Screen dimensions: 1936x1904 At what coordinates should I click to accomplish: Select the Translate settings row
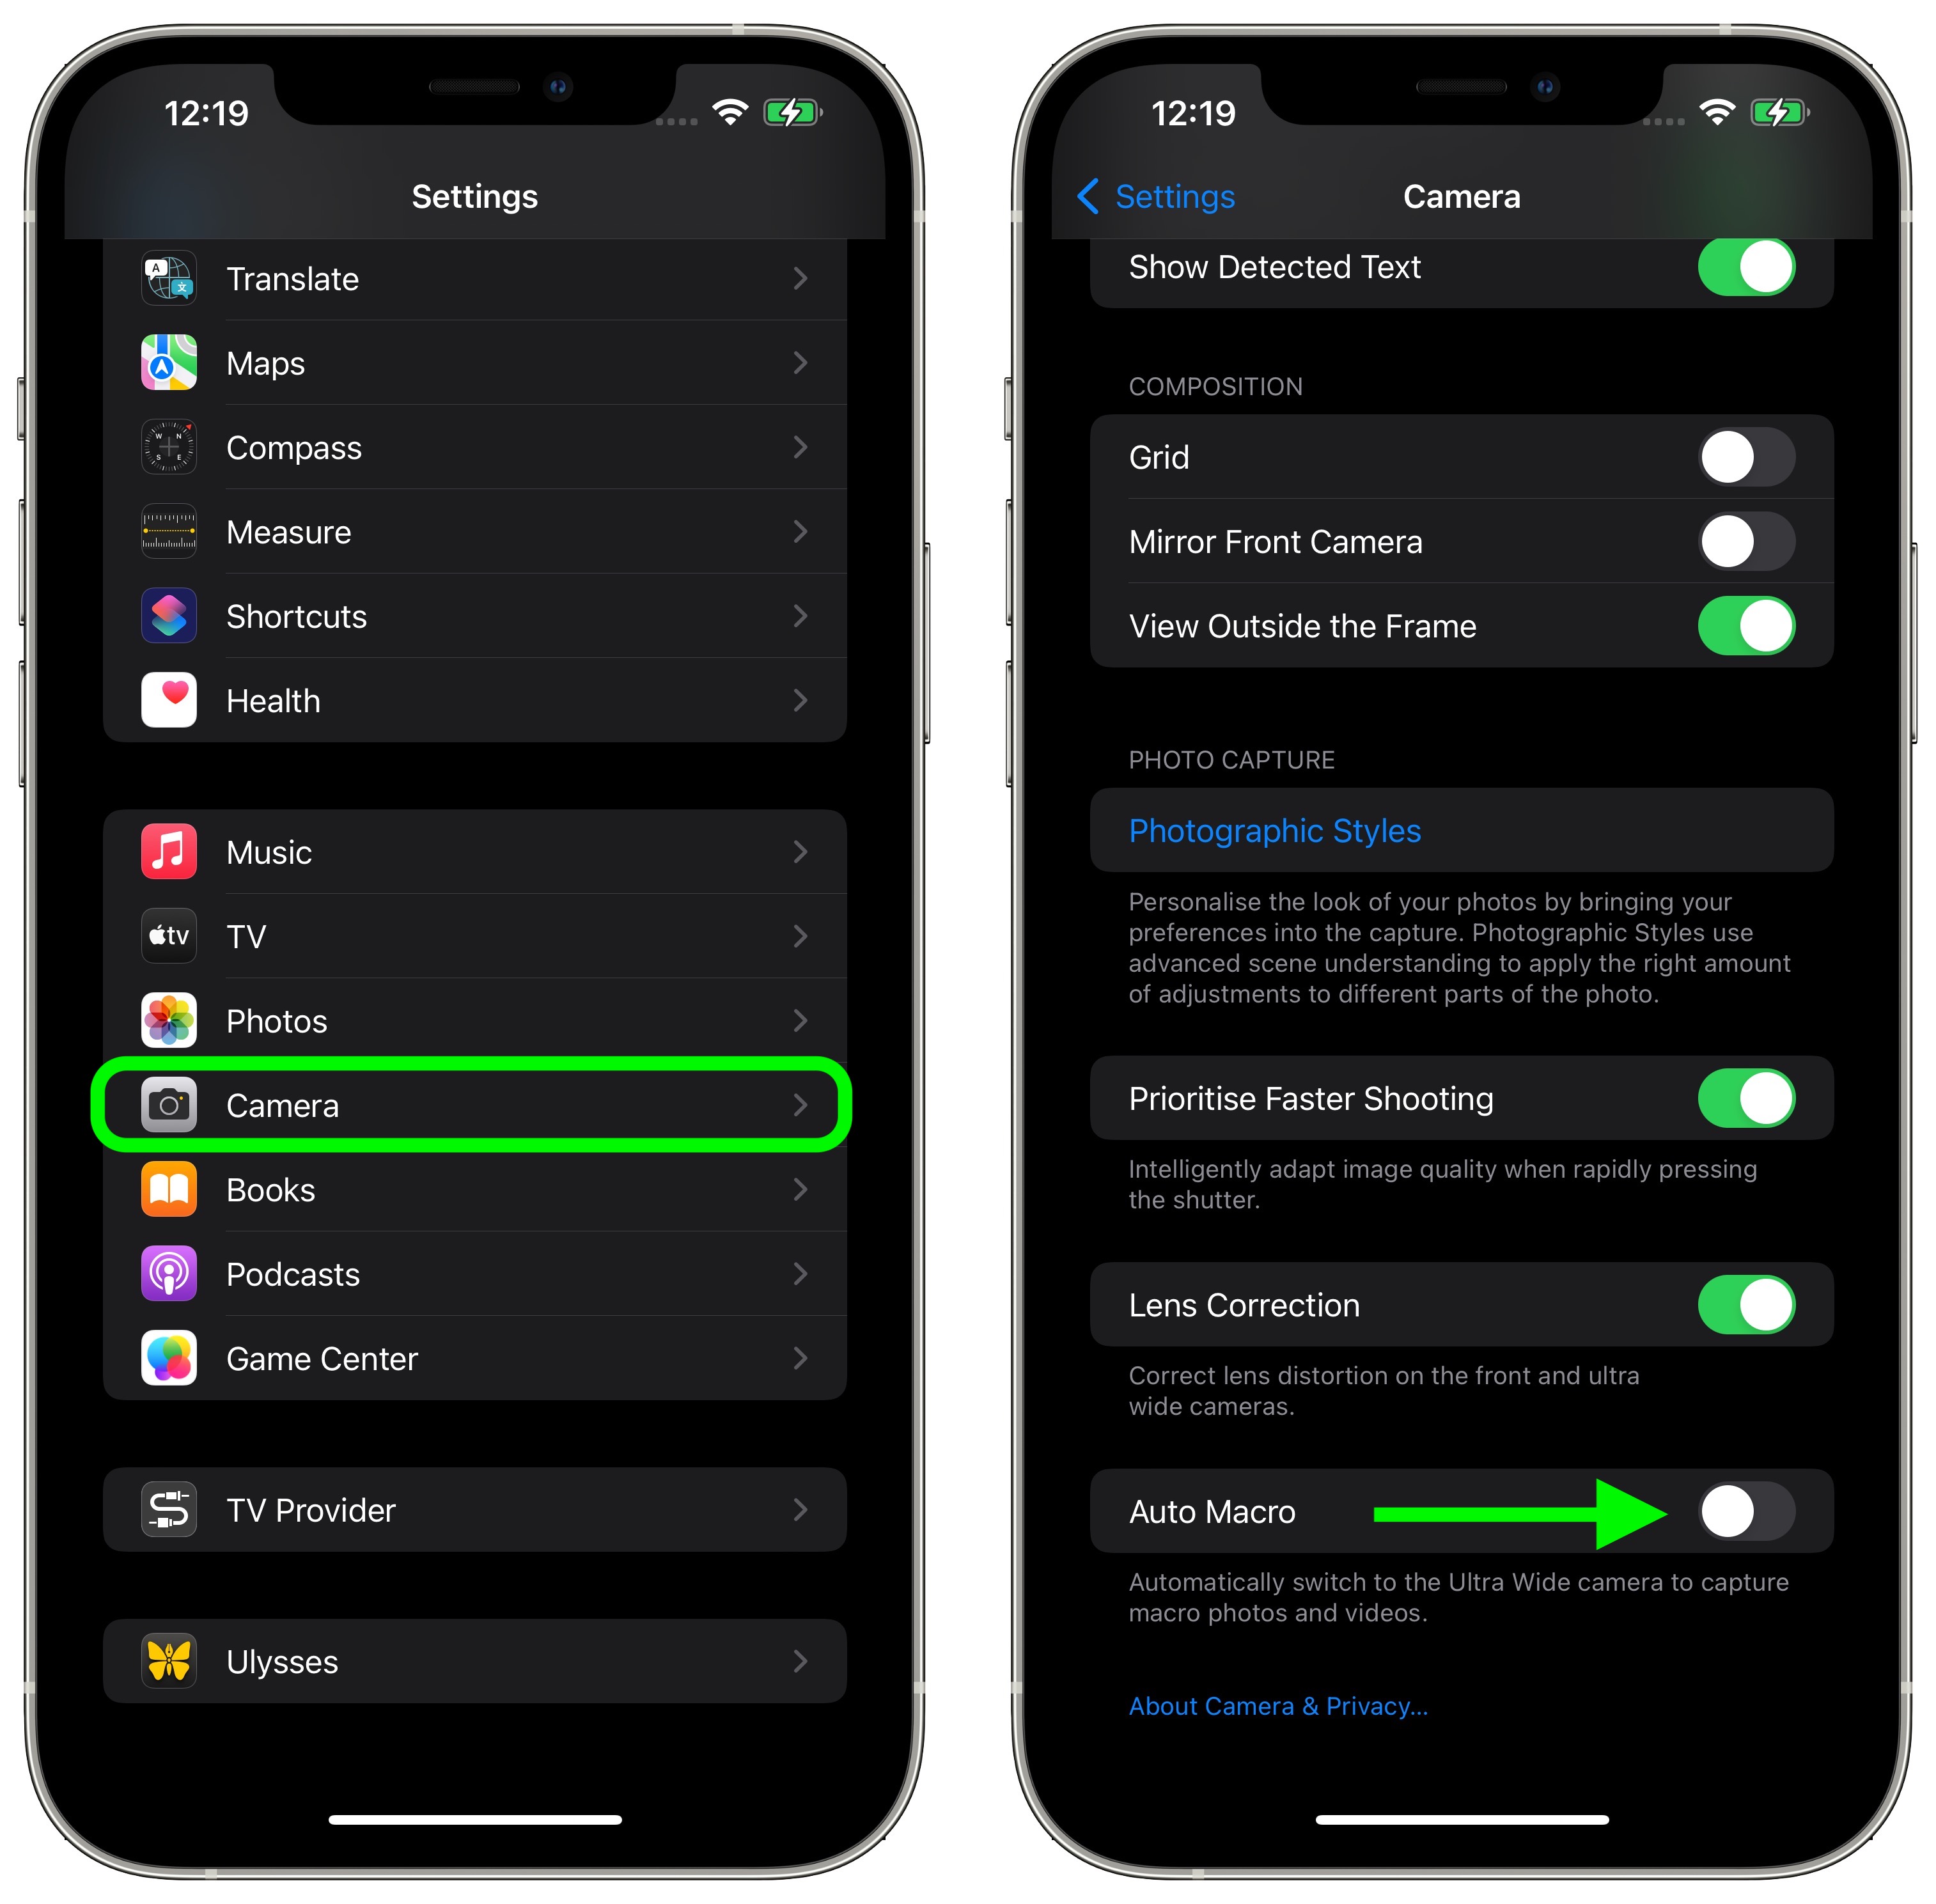[471, 279]
